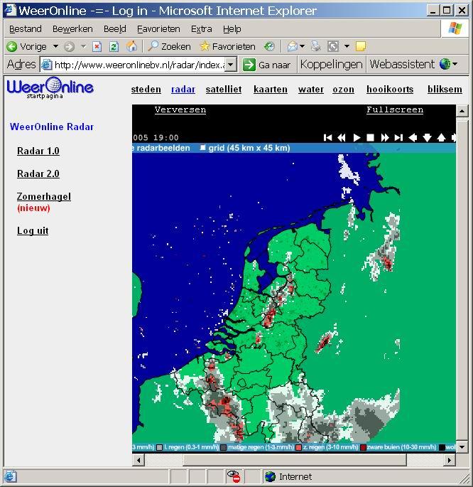Stop loading the page (red X icon)
Viewport: 473px width, 487px height.
[97, 47]
